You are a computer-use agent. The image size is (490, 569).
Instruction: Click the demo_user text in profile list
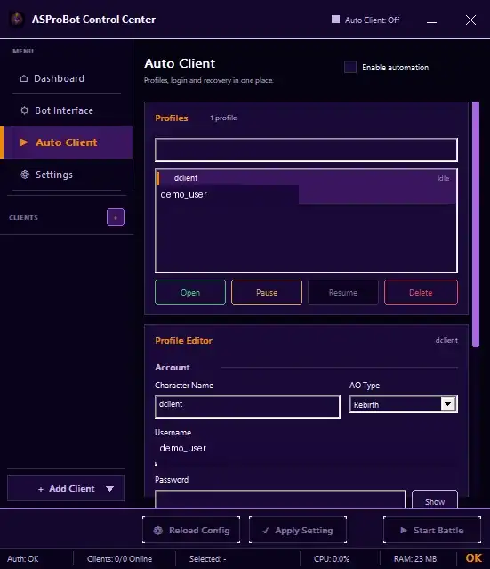(184, 194)
